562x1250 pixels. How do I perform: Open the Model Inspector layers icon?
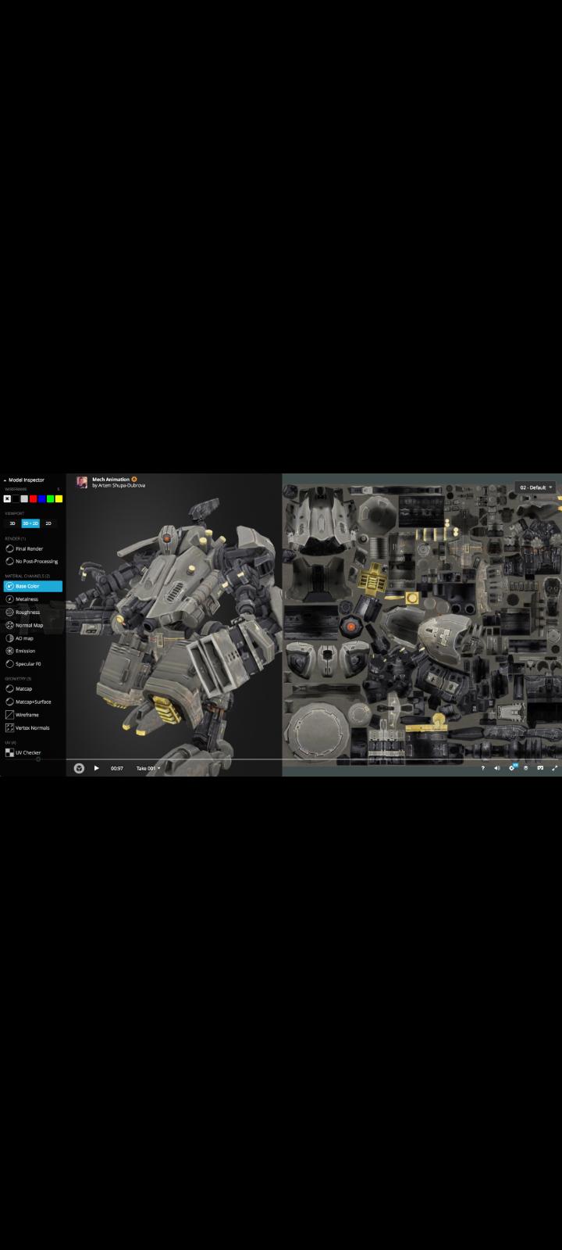(525, 768)
